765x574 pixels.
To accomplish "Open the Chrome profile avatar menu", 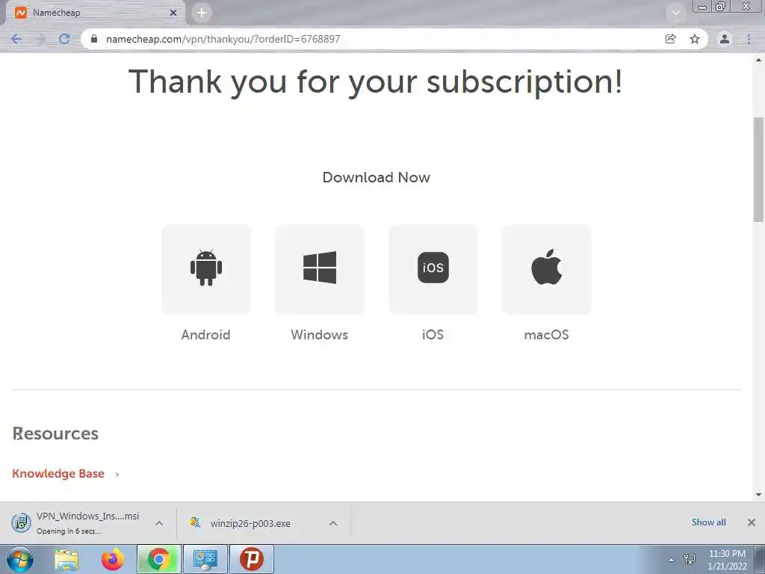I will (725, 39).
